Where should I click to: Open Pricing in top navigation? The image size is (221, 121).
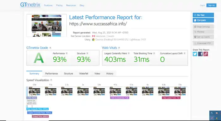(x=59, y=5)
